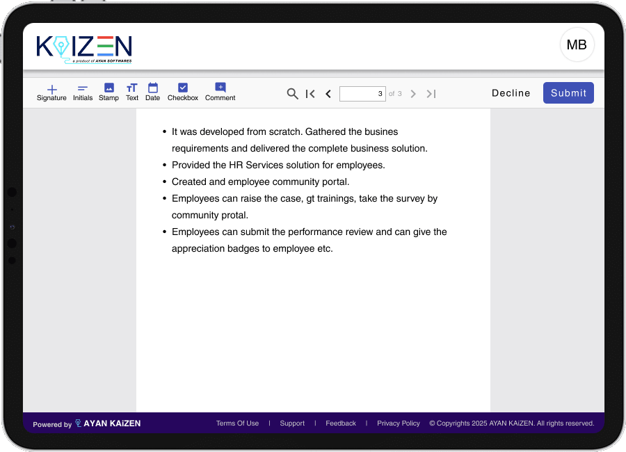Insert a Date field
The width and height of the screenshot is (626, 452).
(152, 92)
